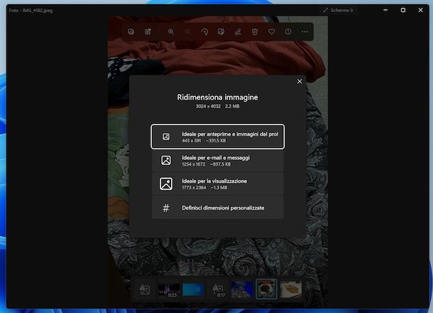Select the draw/markup pen icon
The image size is (433, 313).
238,32
